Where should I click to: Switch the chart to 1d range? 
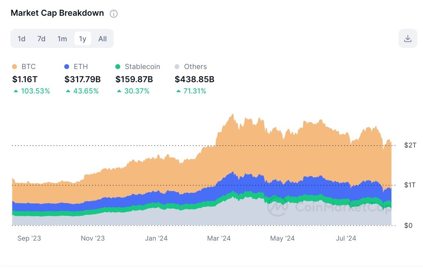(21, 39)
